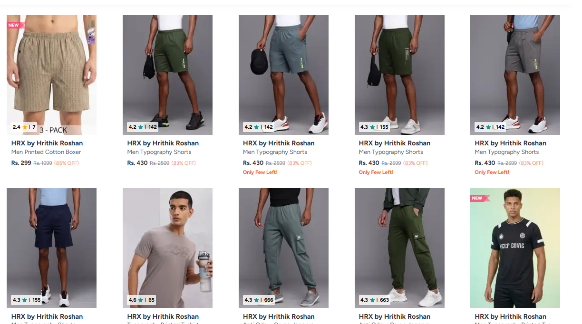The height and width of the screenshot is (324, 582).
Task: Click the 2.4 star rating badge with 7 reviews
Action: (24, 127)
